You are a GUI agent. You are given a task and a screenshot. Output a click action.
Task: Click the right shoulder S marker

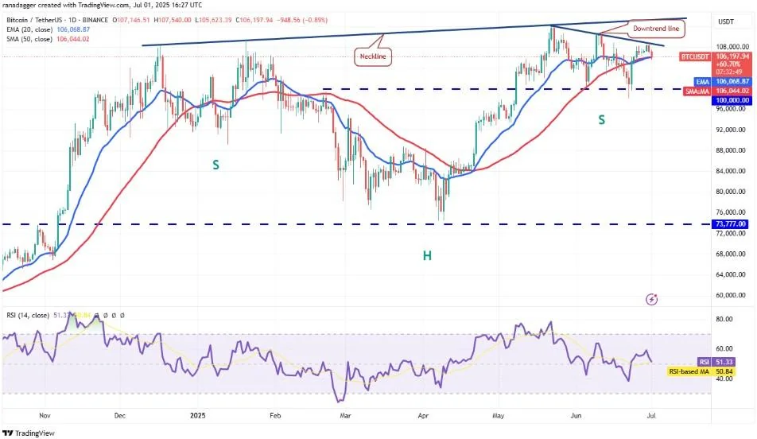(x=601, y=120)
